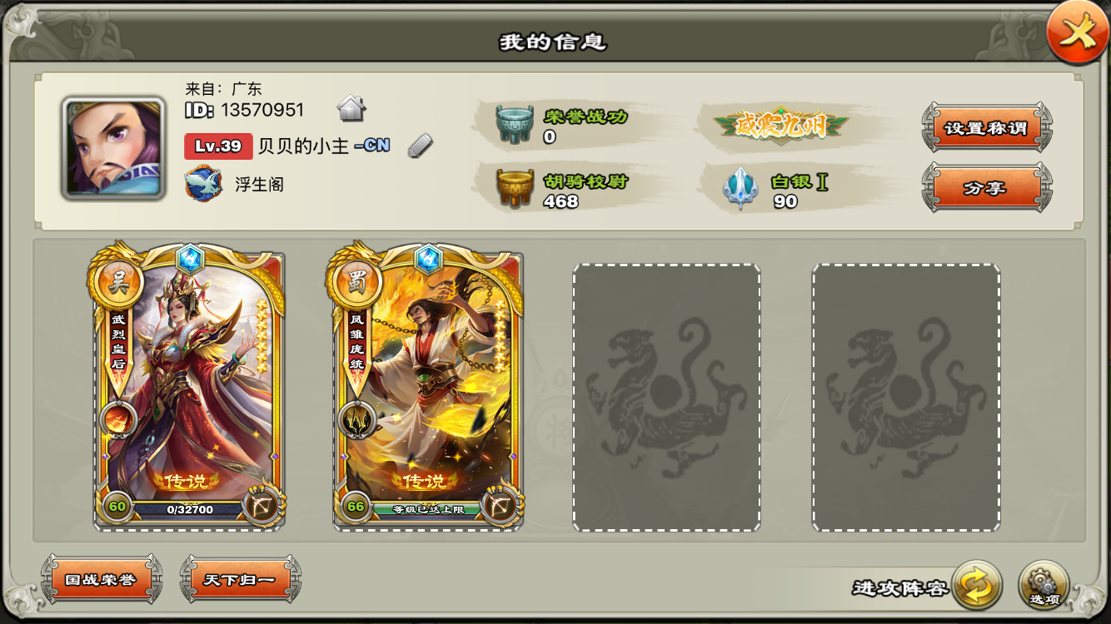The height and width of the screenshot is (624, 1111).
Task: Click the 荣誉战功 cauldron icon
Action: 515,125
